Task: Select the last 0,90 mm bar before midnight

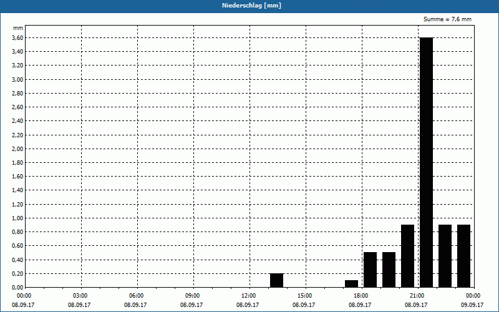Action: pos(463,256)
